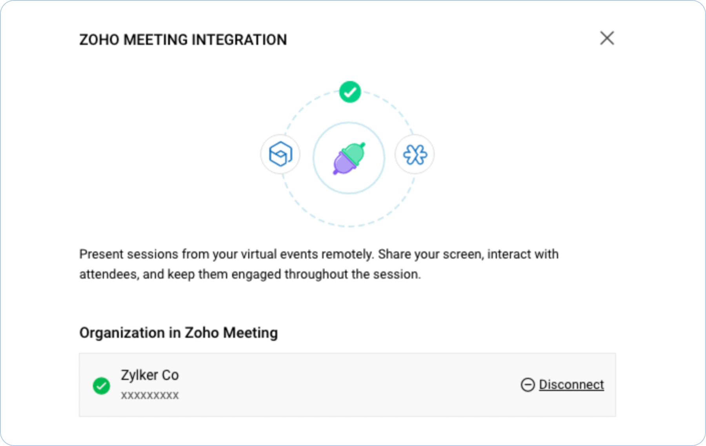Image resolution: width=706 pixels, height=446 pixels.
Task: Disconnect the Zylker Co organization
Action: coord(571,385)
